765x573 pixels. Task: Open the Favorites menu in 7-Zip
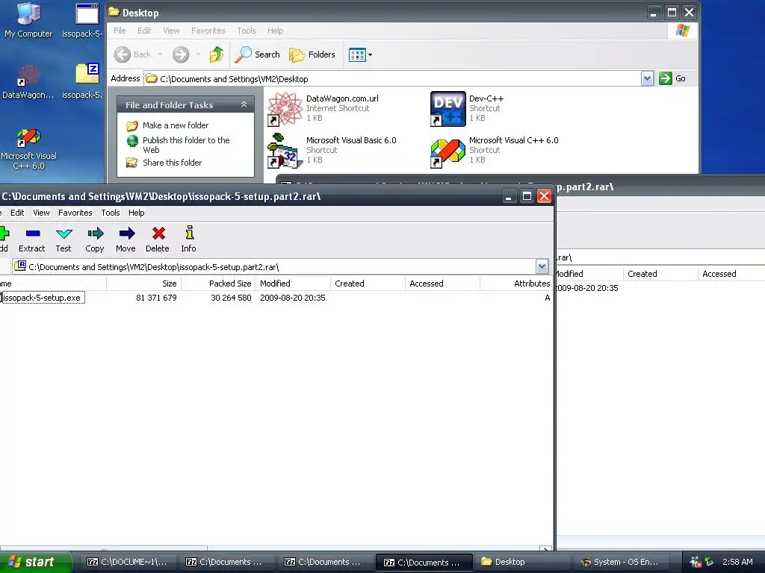pos(75,213)
